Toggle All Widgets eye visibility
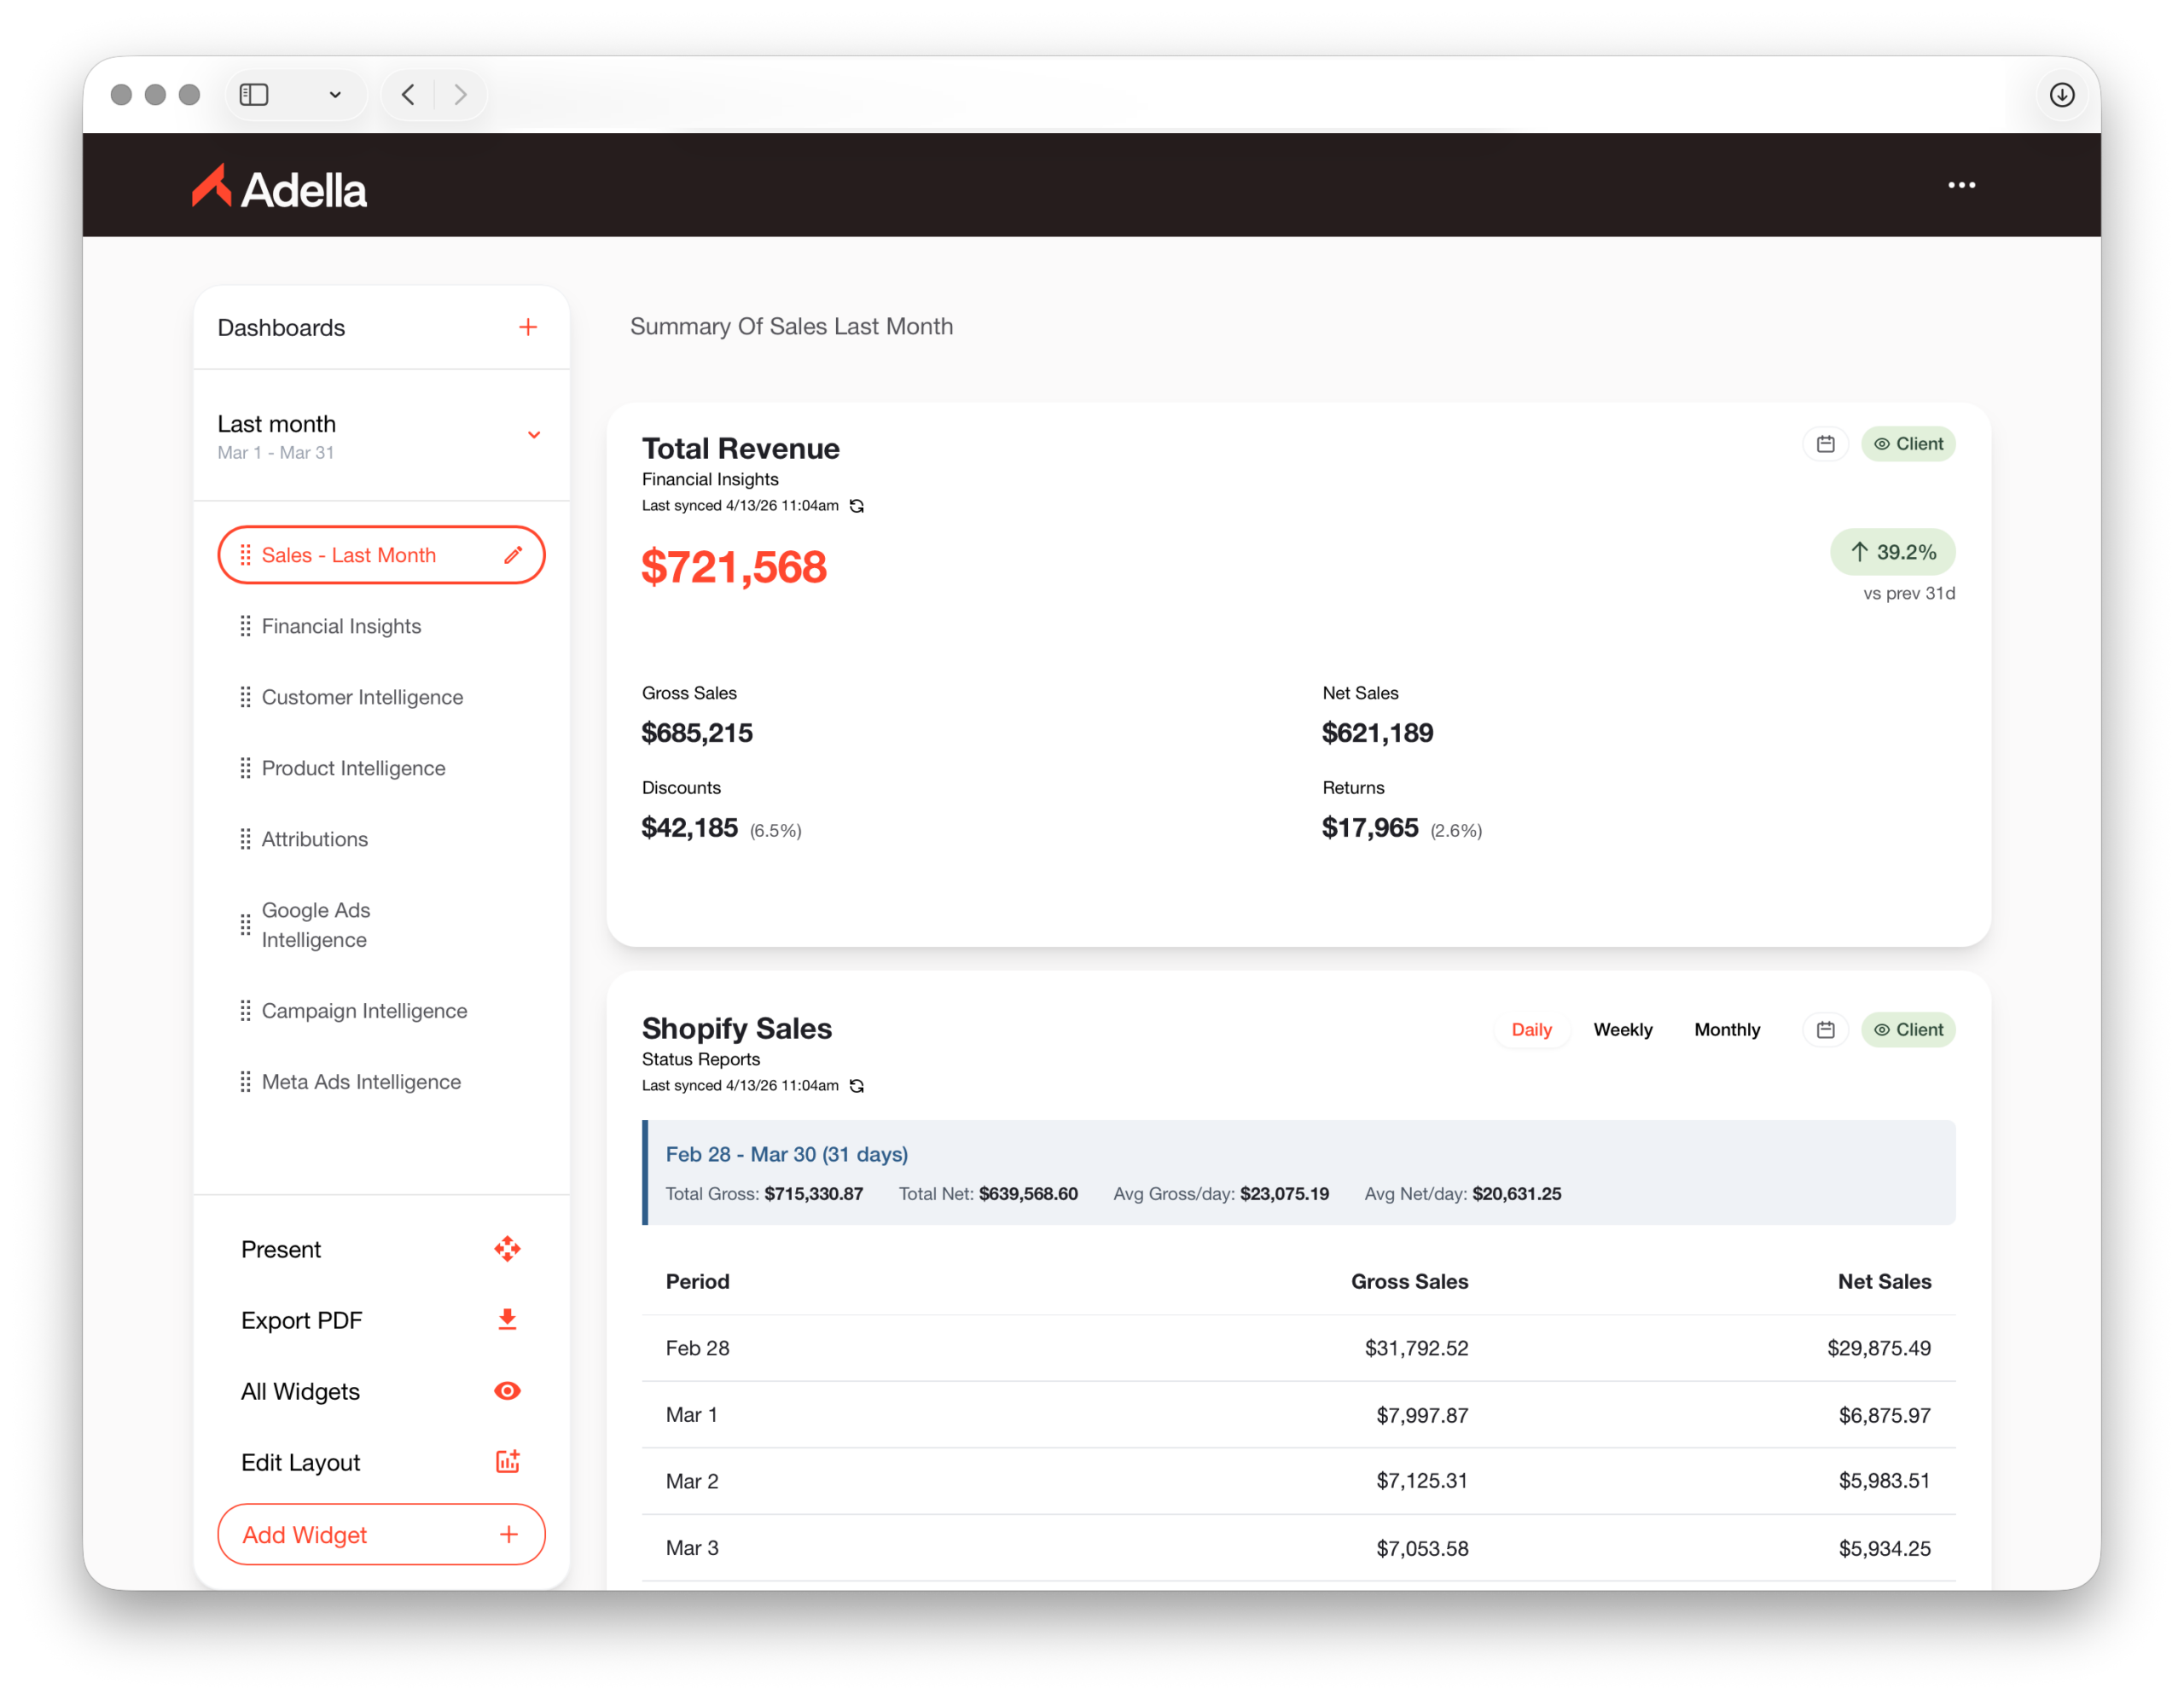This screenshot has width=2184, height=1700. tap(507, 1391)
